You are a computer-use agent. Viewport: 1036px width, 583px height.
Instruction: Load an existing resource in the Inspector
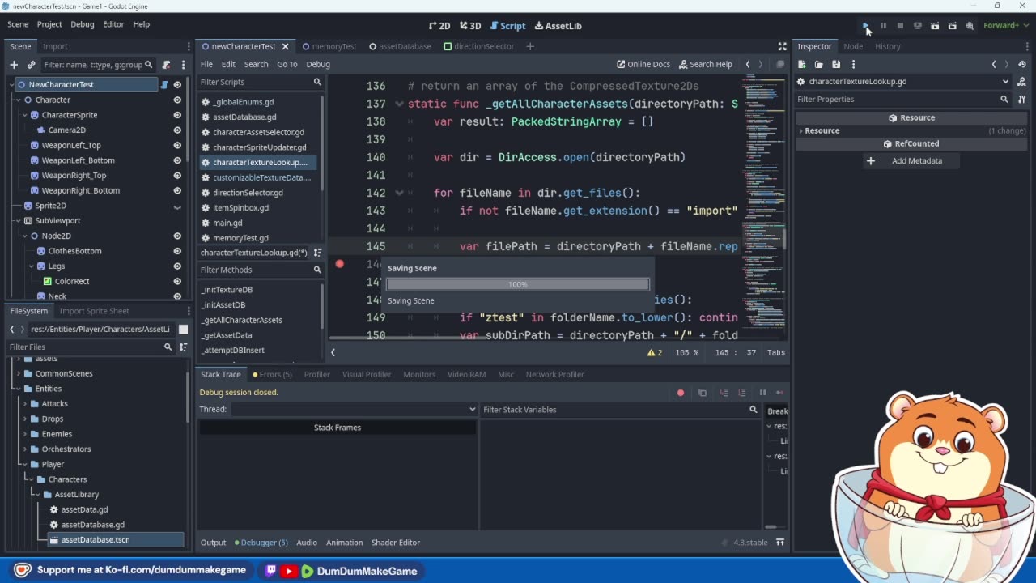(818, 65)
